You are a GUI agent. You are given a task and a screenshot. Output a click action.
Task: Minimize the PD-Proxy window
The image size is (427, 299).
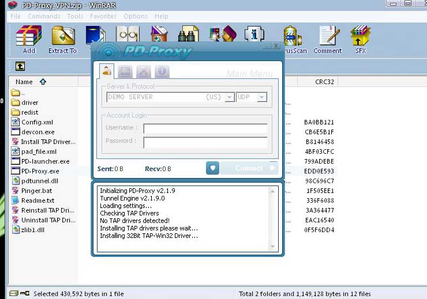tap(267, 46)
